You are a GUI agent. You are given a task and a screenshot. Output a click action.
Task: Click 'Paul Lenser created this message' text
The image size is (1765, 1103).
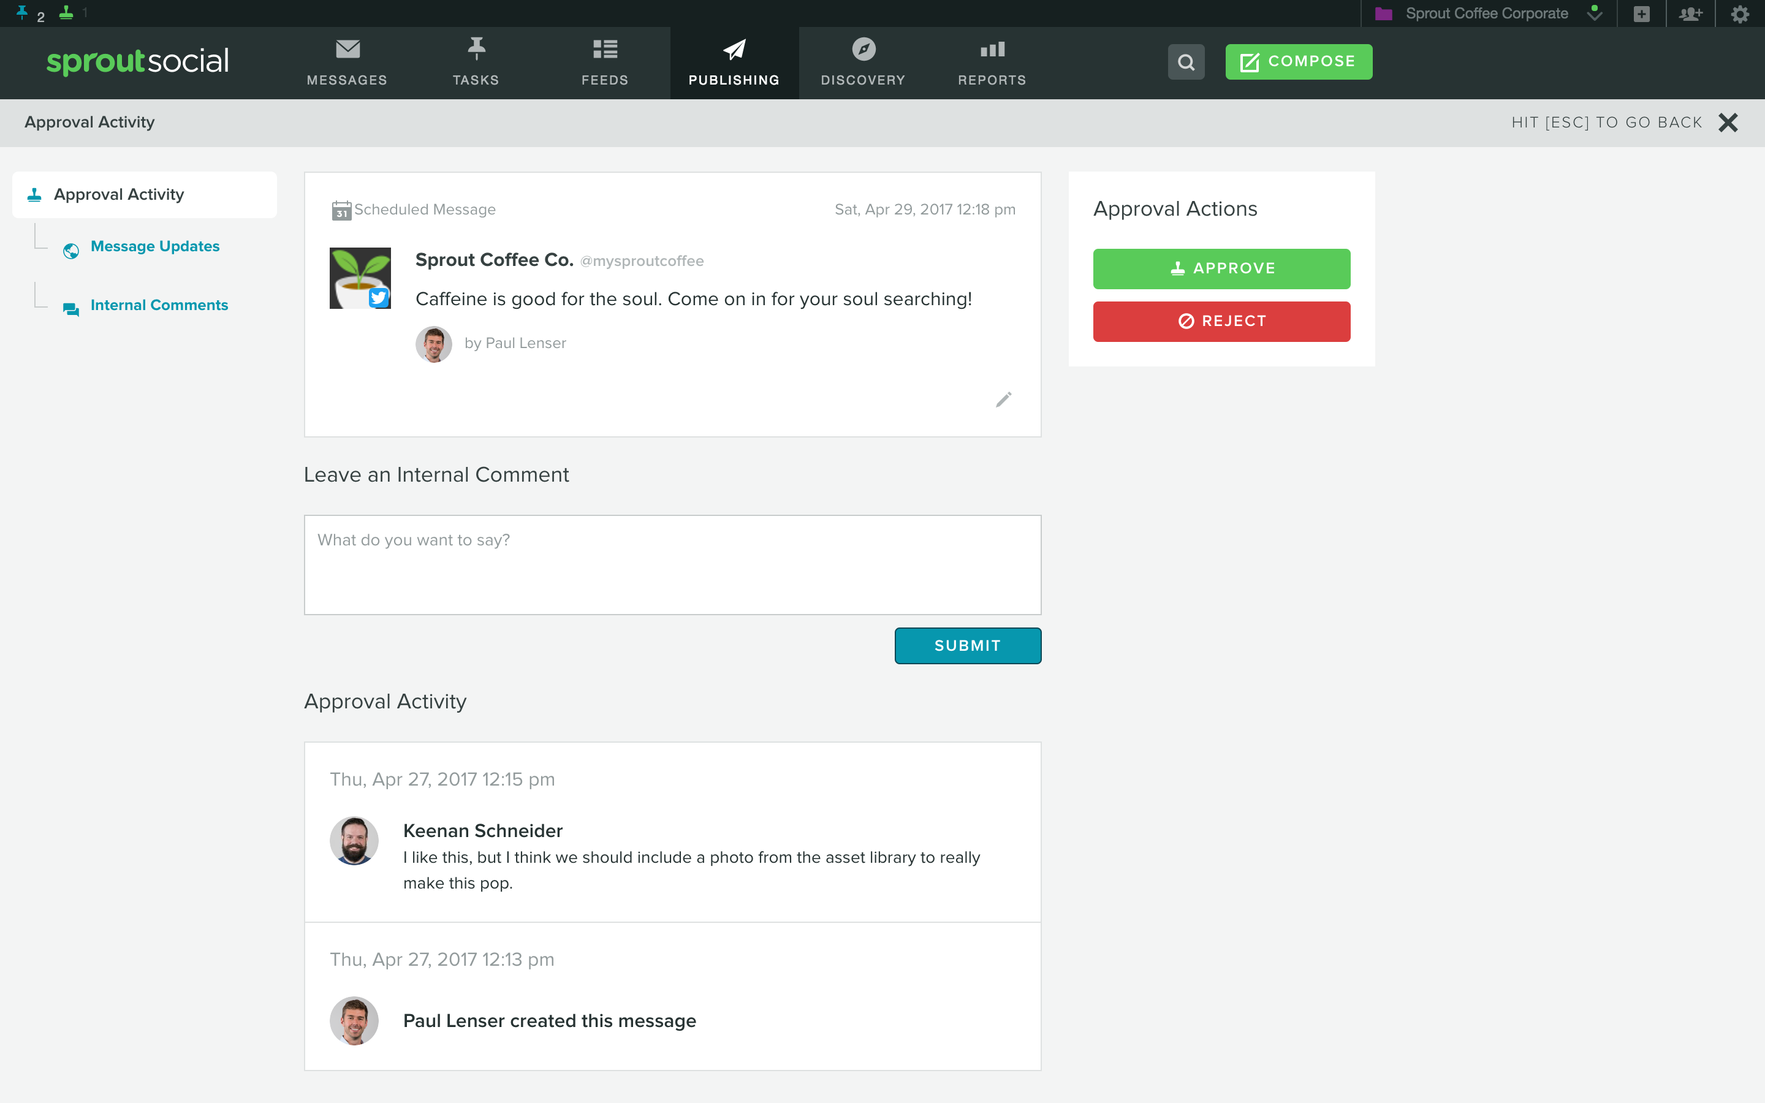550,1020
